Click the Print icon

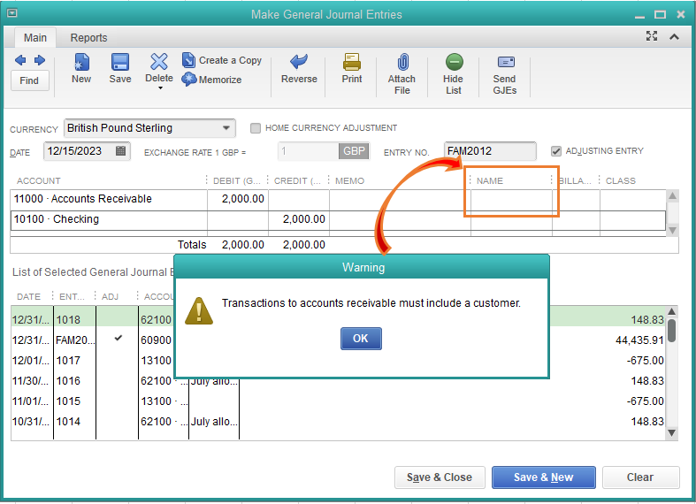click(352, 62)
